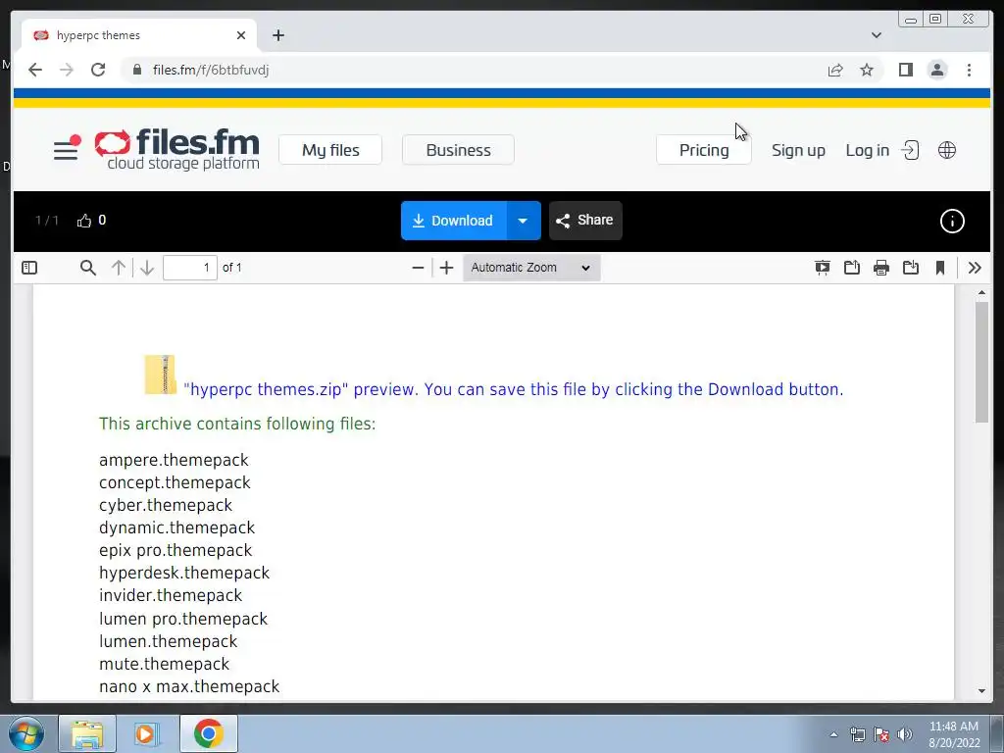
Task: Open the Chrome side panel icon
Action: point(905,70)
